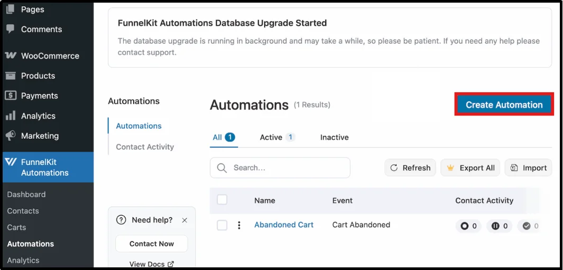Click the paused contacts count badge
Viewport: 563px width, 270px height.
499,226
